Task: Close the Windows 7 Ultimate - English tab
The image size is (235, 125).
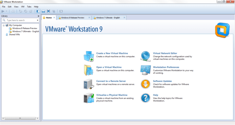Action: click(x=124, y=18)
